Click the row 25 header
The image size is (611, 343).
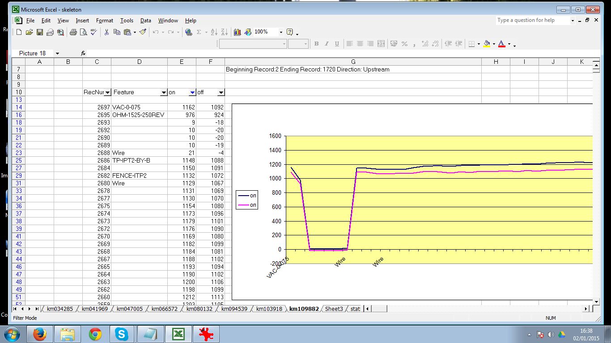[x=19, y=160]
